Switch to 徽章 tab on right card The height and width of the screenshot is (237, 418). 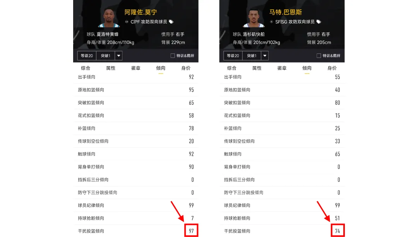[x=282, y=68]
